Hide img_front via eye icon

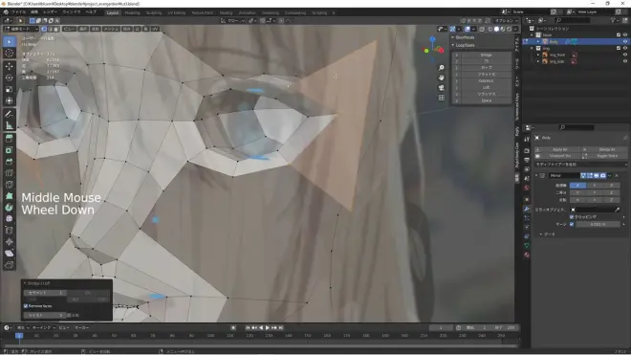click(625, 55)
